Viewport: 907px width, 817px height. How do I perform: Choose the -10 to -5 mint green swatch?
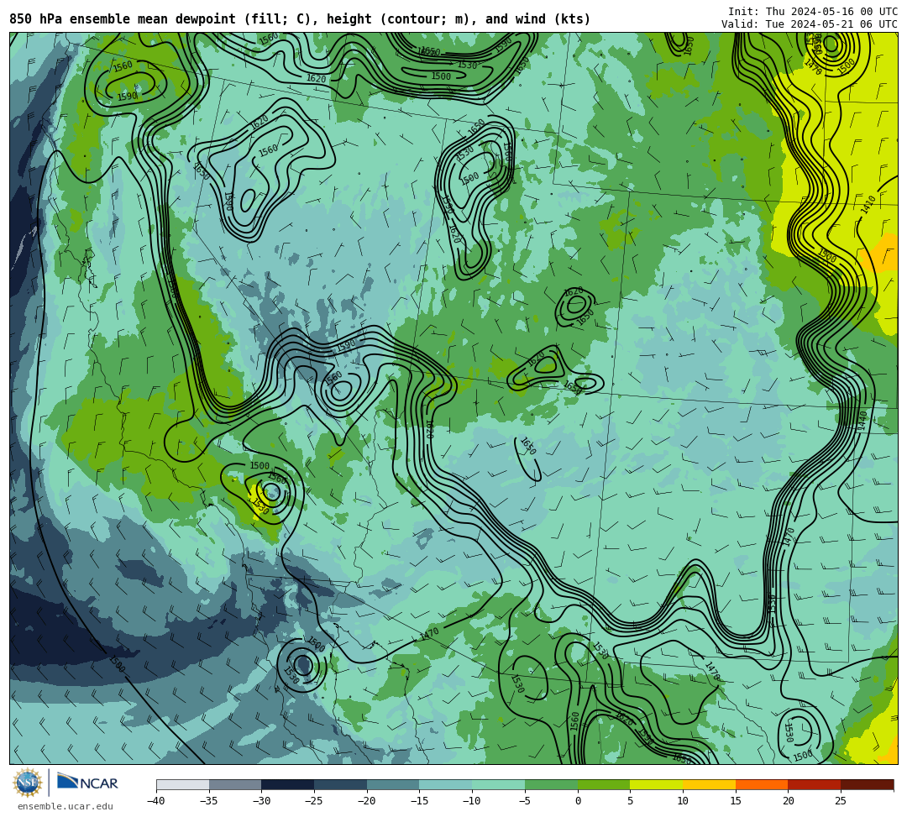(x=498, y=784)
